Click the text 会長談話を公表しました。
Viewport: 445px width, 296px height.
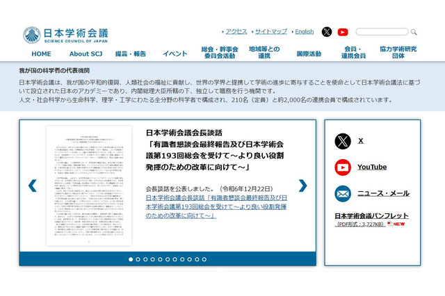180,189
